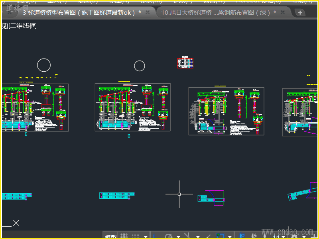Screen dimensions: 319x239
Task: Select the smaller white circle near center
Action: [x=139, y=66]
